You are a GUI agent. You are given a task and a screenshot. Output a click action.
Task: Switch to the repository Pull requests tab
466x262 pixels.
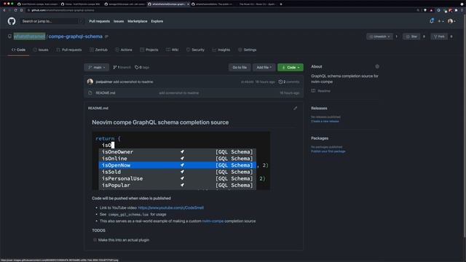pyautogui.click(x=69, y=49)
